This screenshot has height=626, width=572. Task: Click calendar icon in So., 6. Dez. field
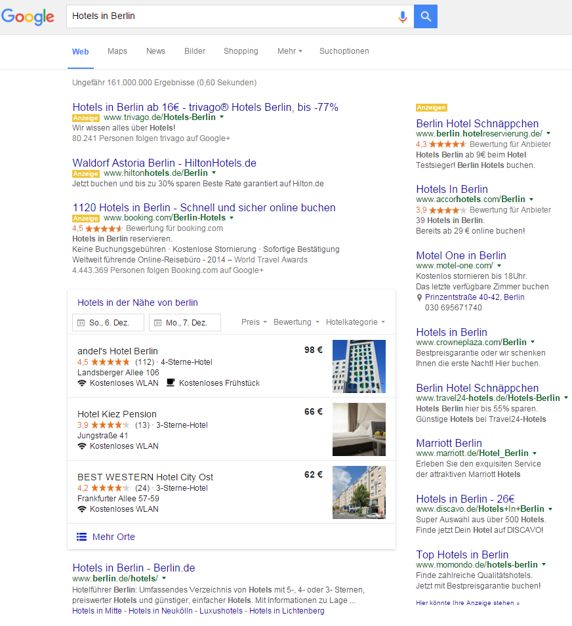click(81, 323)
